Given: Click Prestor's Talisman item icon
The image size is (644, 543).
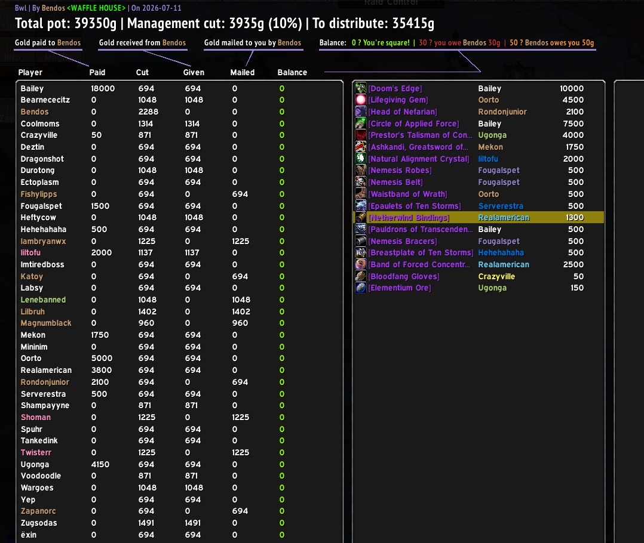Looking at the screenshot, I should [361, 135].
